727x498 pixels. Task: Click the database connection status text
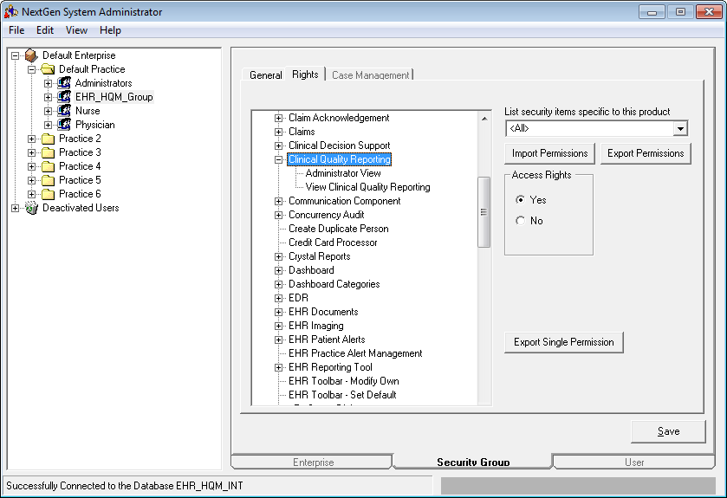tap(124, 486)
